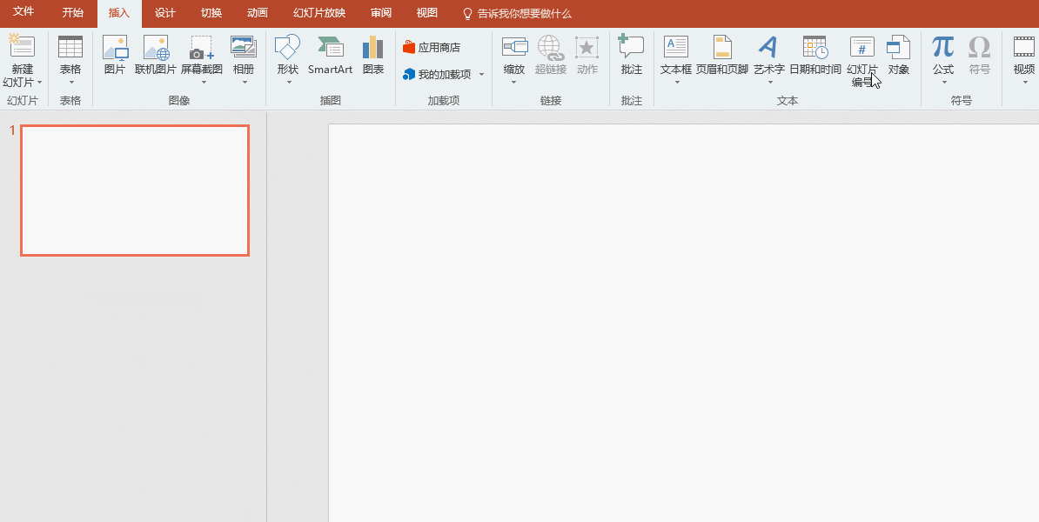Open the 我的加载项 add-ins dropdown

pos(481,75)
